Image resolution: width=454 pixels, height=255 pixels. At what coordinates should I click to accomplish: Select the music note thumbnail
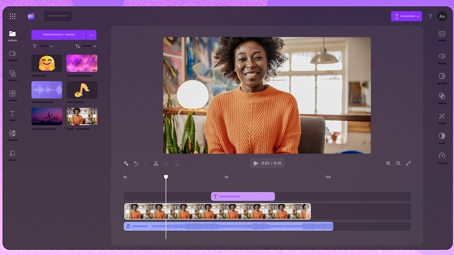(x=82, y=90)
